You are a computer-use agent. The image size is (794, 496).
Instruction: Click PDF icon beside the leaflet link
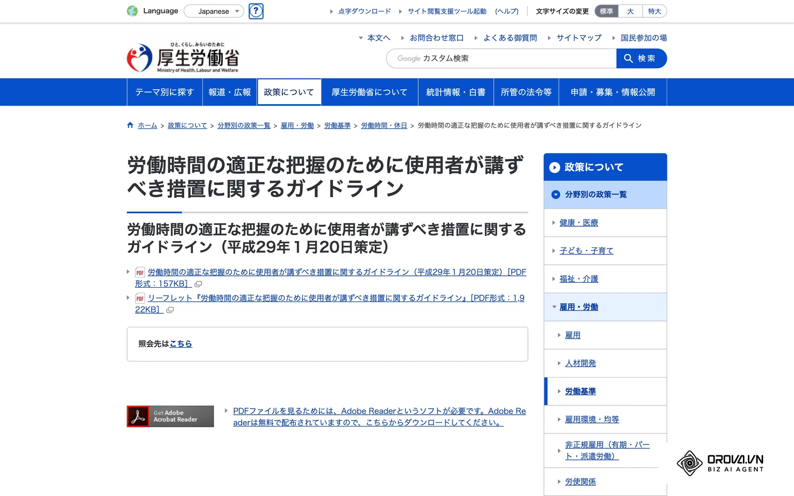[140, 298]
